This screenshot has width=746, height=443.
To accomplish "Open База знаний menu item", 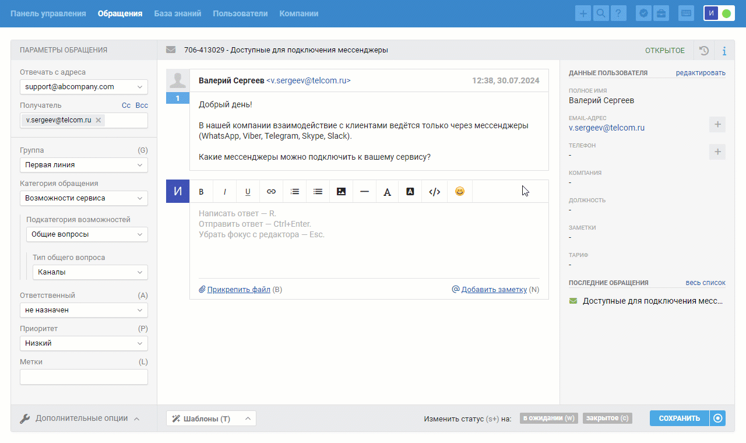I will coord(178,13).
